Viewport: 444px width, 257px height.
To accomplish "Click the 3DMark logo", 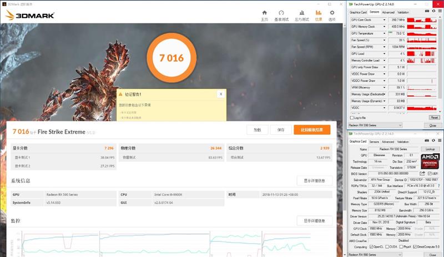I will (30, 16).
